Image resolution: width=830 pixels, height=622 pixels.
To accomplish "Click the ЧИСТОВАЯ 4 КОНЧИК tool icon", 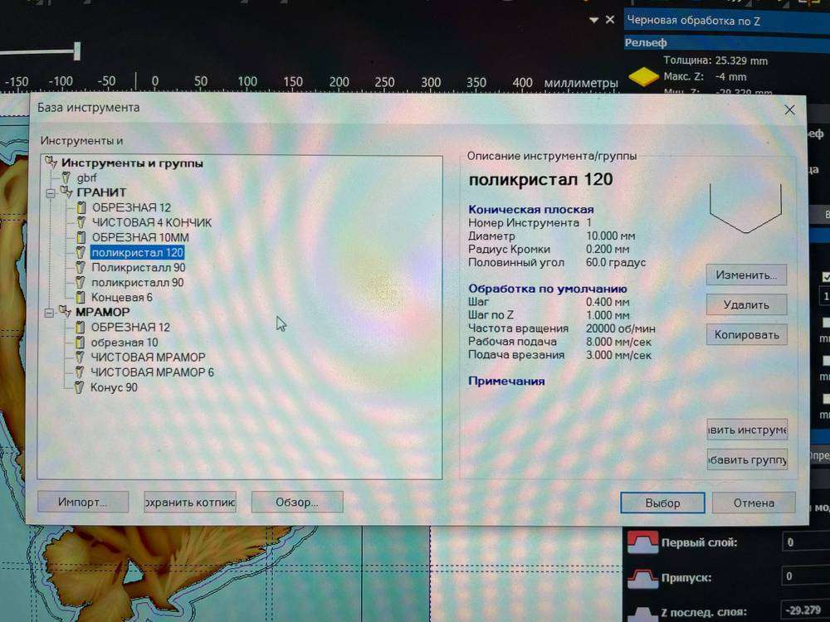I will (81, 223).
